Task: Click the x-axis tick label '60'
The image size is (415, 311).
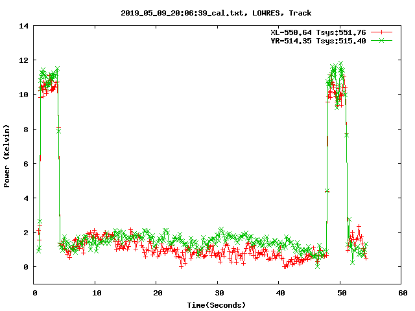Action: [403, 293]
